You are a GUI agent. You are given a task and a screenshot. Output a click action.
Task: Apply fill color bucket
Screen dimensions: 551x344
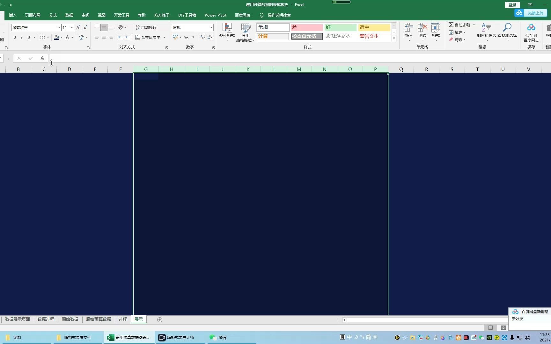(56, 37)
